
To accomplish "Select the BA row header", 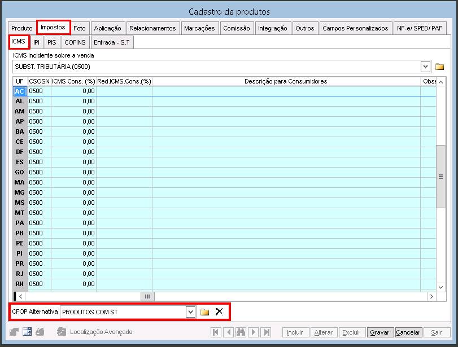I will (20, 131).
